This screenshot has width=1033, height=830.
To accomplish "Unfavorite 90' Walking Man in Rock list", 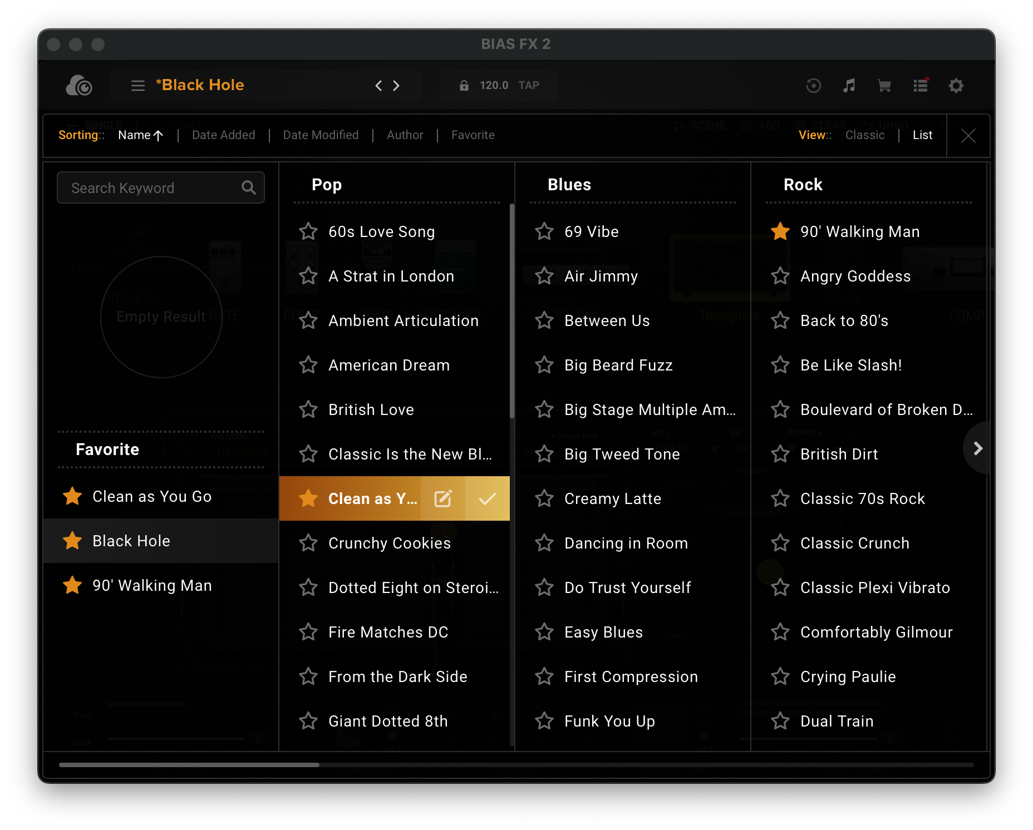I will [x=780, y=231].
